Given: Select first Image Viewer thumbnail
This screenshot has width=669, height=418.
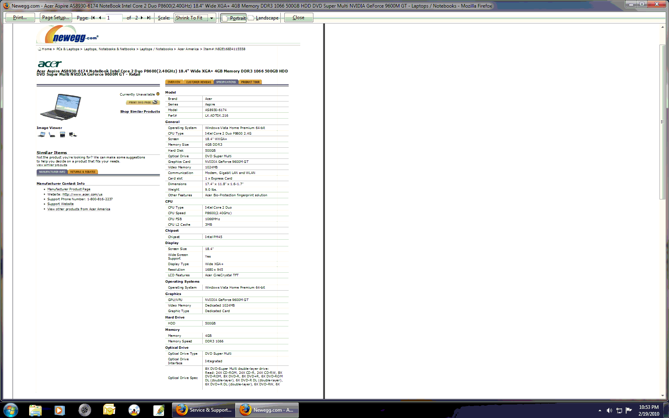Looking at the screenshot, I should point(41,135).
